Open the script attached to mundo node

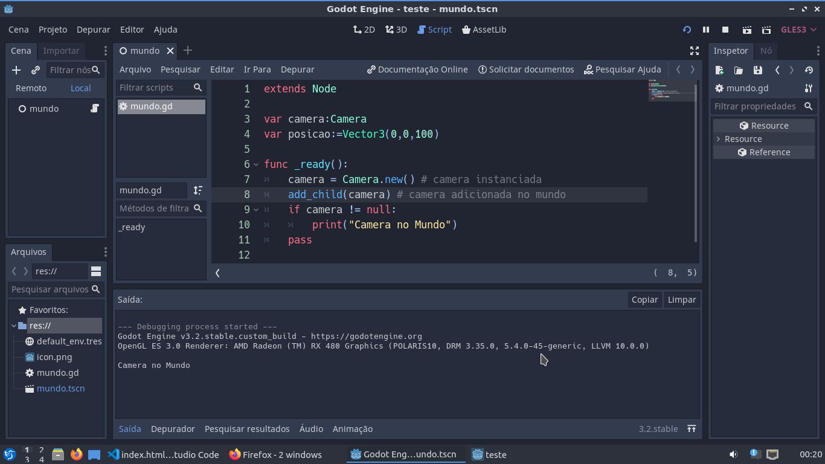(x=95, y=108)
